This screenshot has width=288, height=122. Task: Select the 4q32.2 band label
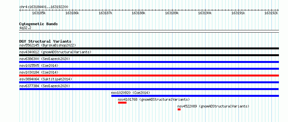[x=25, y=28]
